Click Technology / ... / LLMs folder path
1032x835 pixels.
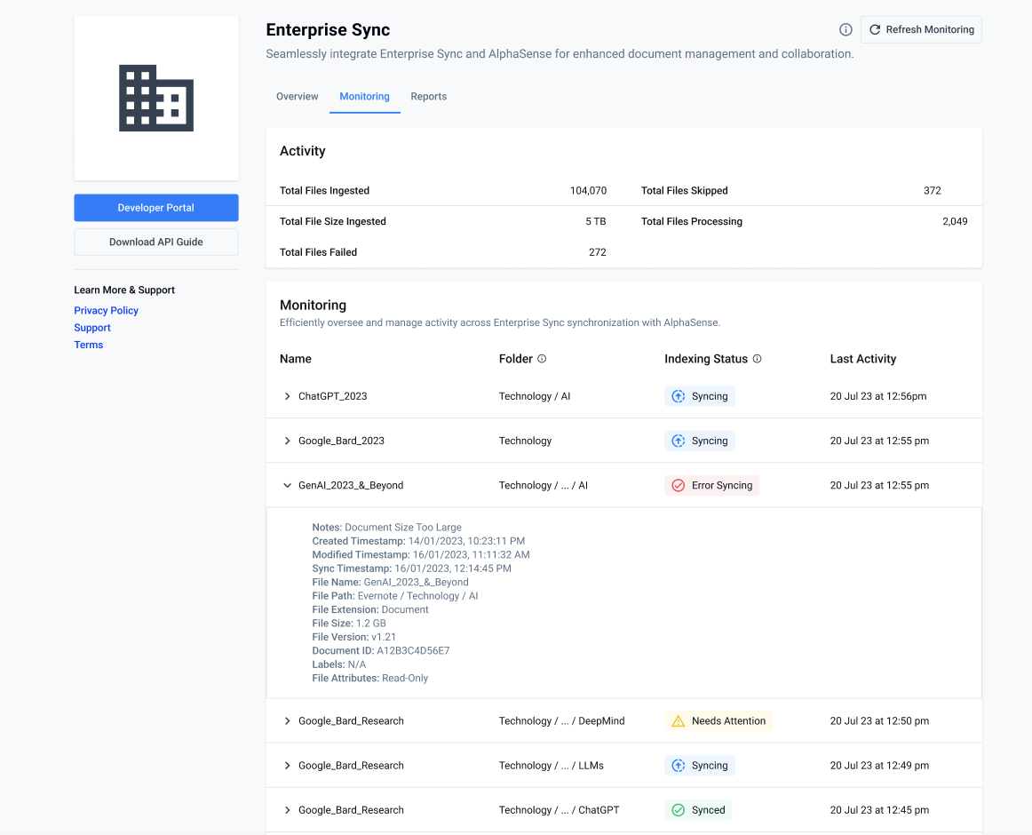[551, 765]
